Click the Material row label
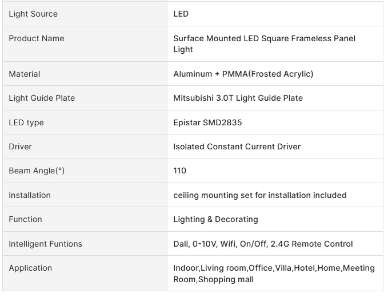Viewport: 384px width, 297px height. click(x=25, y=74)
